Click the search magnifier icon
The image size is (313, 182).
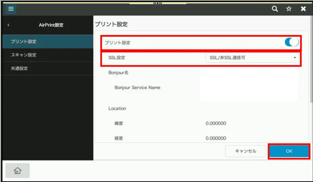[x=275, y=9]
